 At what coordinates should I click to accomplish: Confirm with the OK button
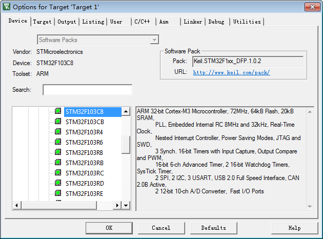109,228
